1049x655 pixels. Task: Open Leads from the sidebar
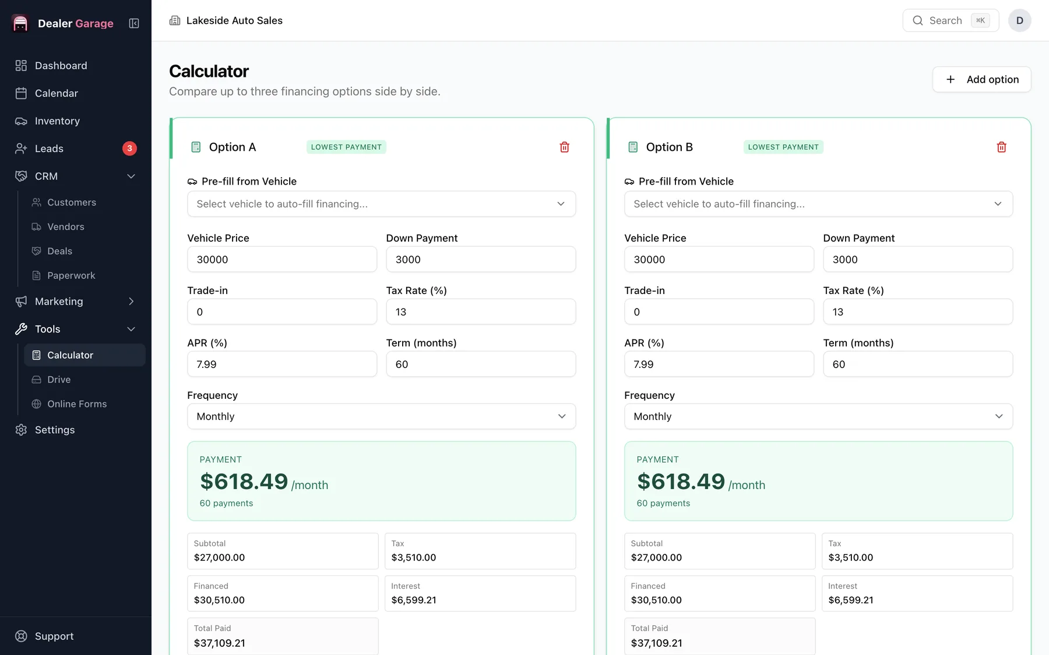coord(76,148)
